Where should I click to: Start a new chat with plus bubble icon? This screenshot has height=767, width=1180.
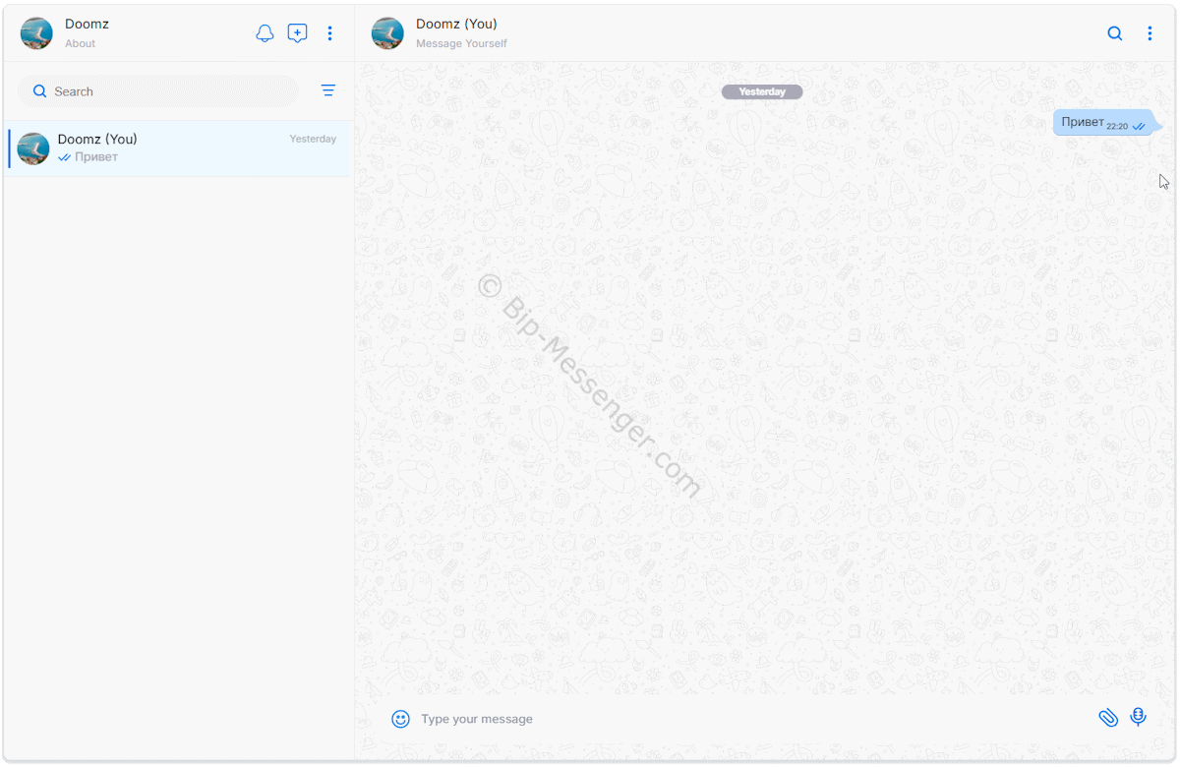(x=297, y=33)
